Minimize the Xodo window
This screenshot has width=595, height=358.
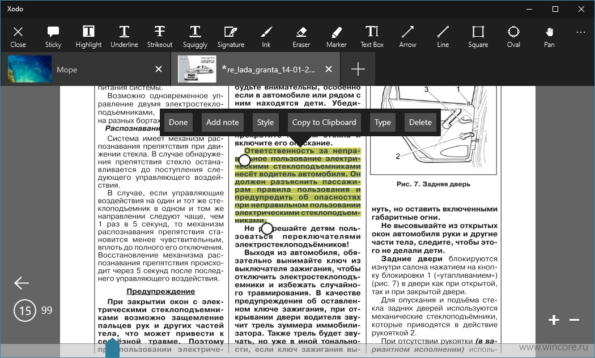(530, 9)
